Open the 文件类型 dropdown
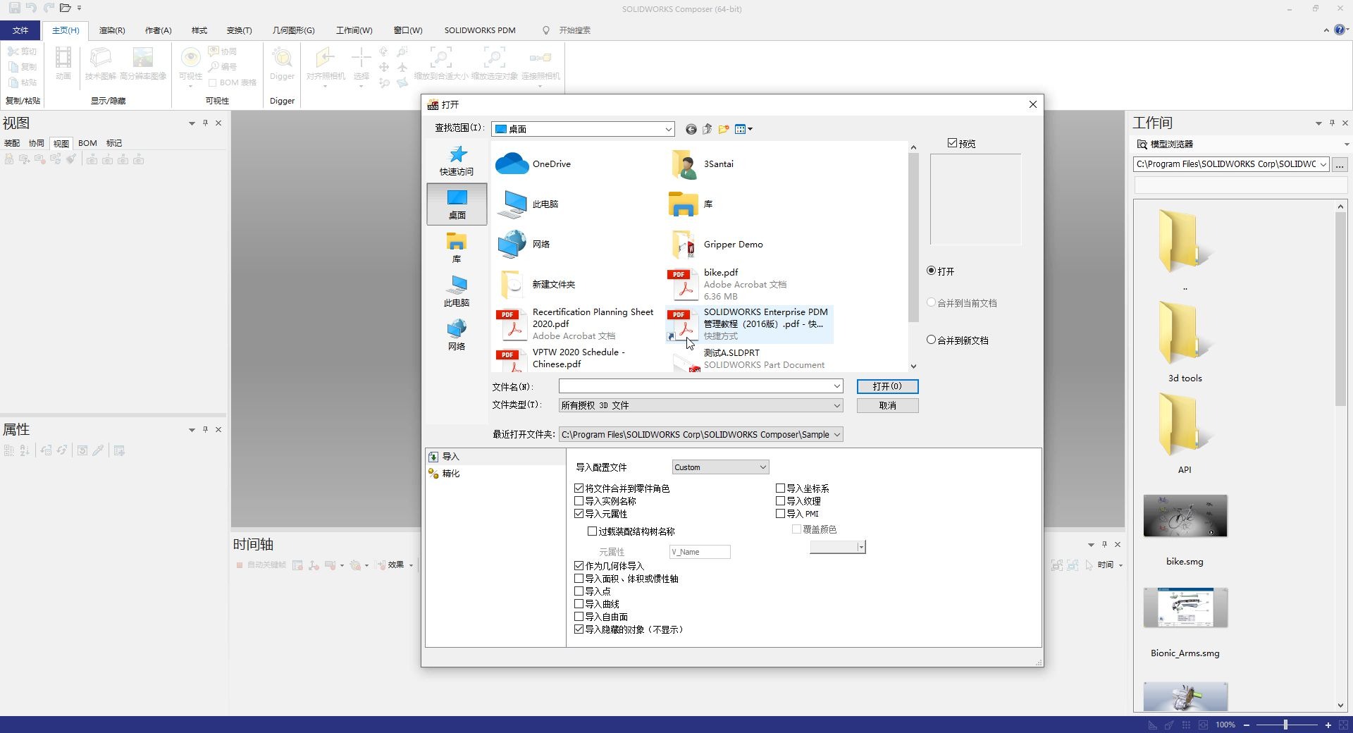Image resolution: width=1353 pixels, height=733 pixels. 836,405
